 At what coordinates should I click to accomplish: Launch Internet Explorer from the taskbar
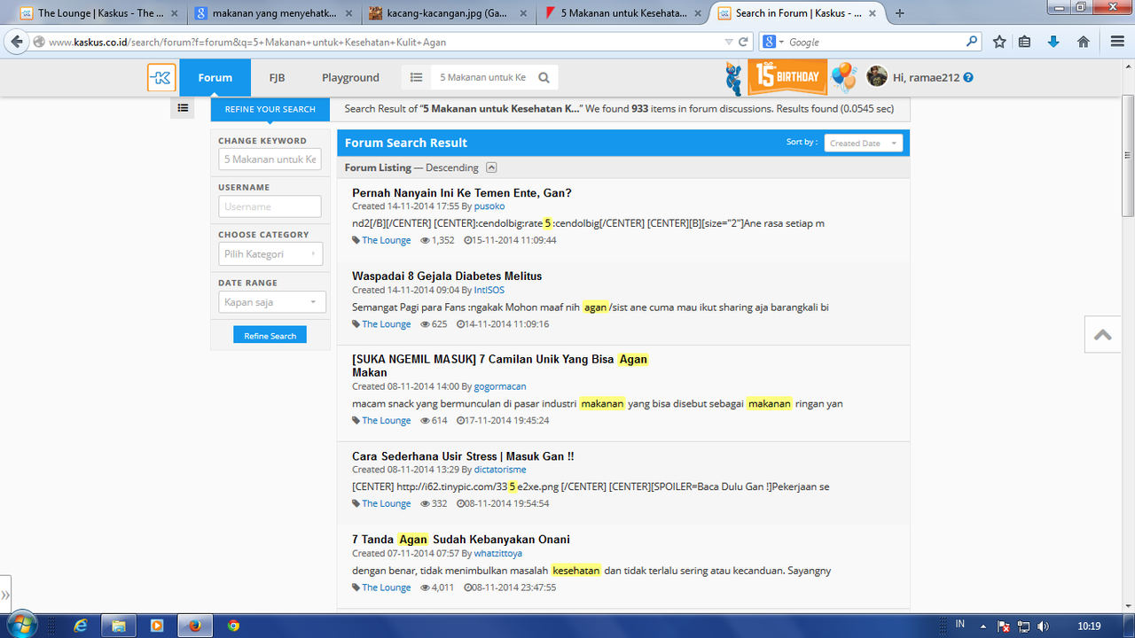(81, 625)
